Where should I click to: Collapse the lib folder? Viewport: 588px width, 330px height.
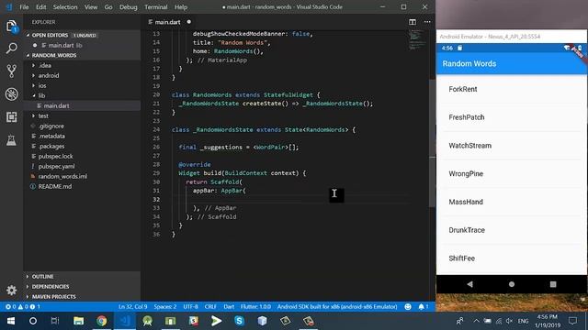41,95
